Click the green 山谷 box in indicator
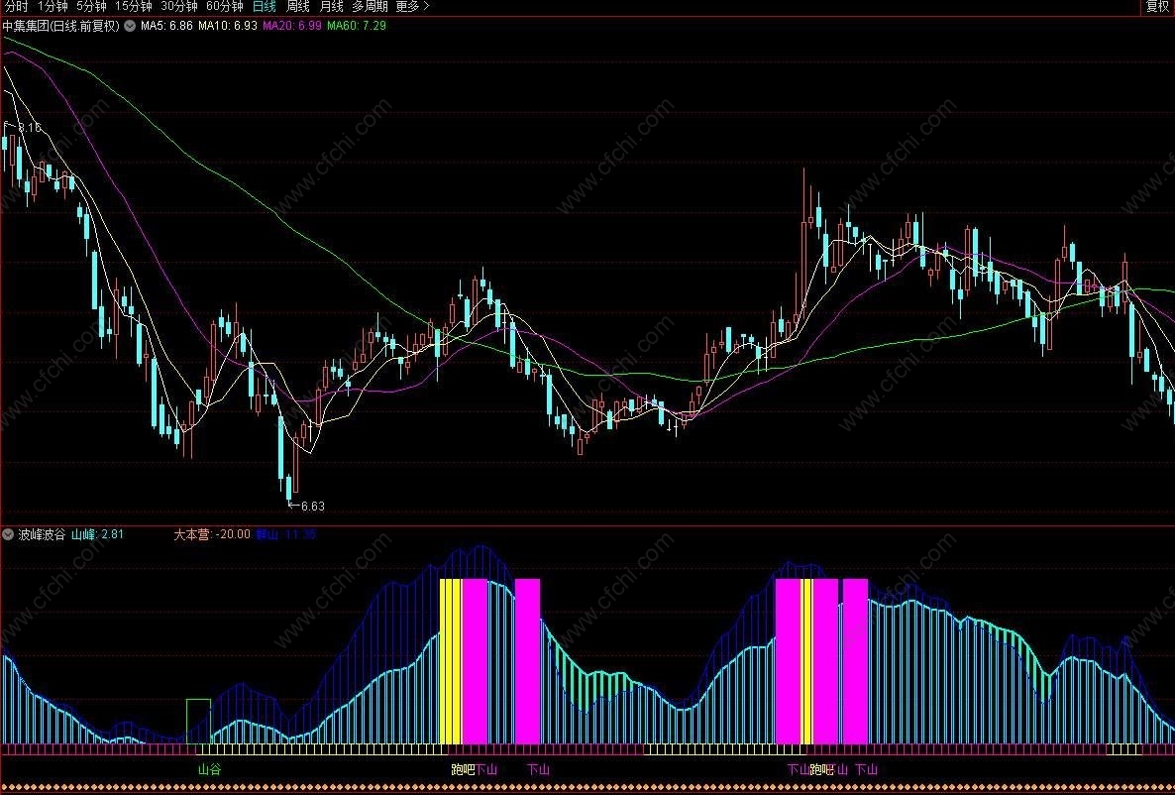 (x=198, y=722)
